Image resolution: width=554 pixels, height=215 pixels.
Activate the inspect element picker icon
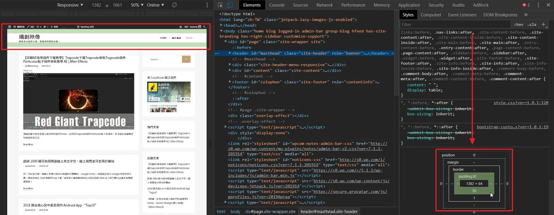tap(220, 5)
